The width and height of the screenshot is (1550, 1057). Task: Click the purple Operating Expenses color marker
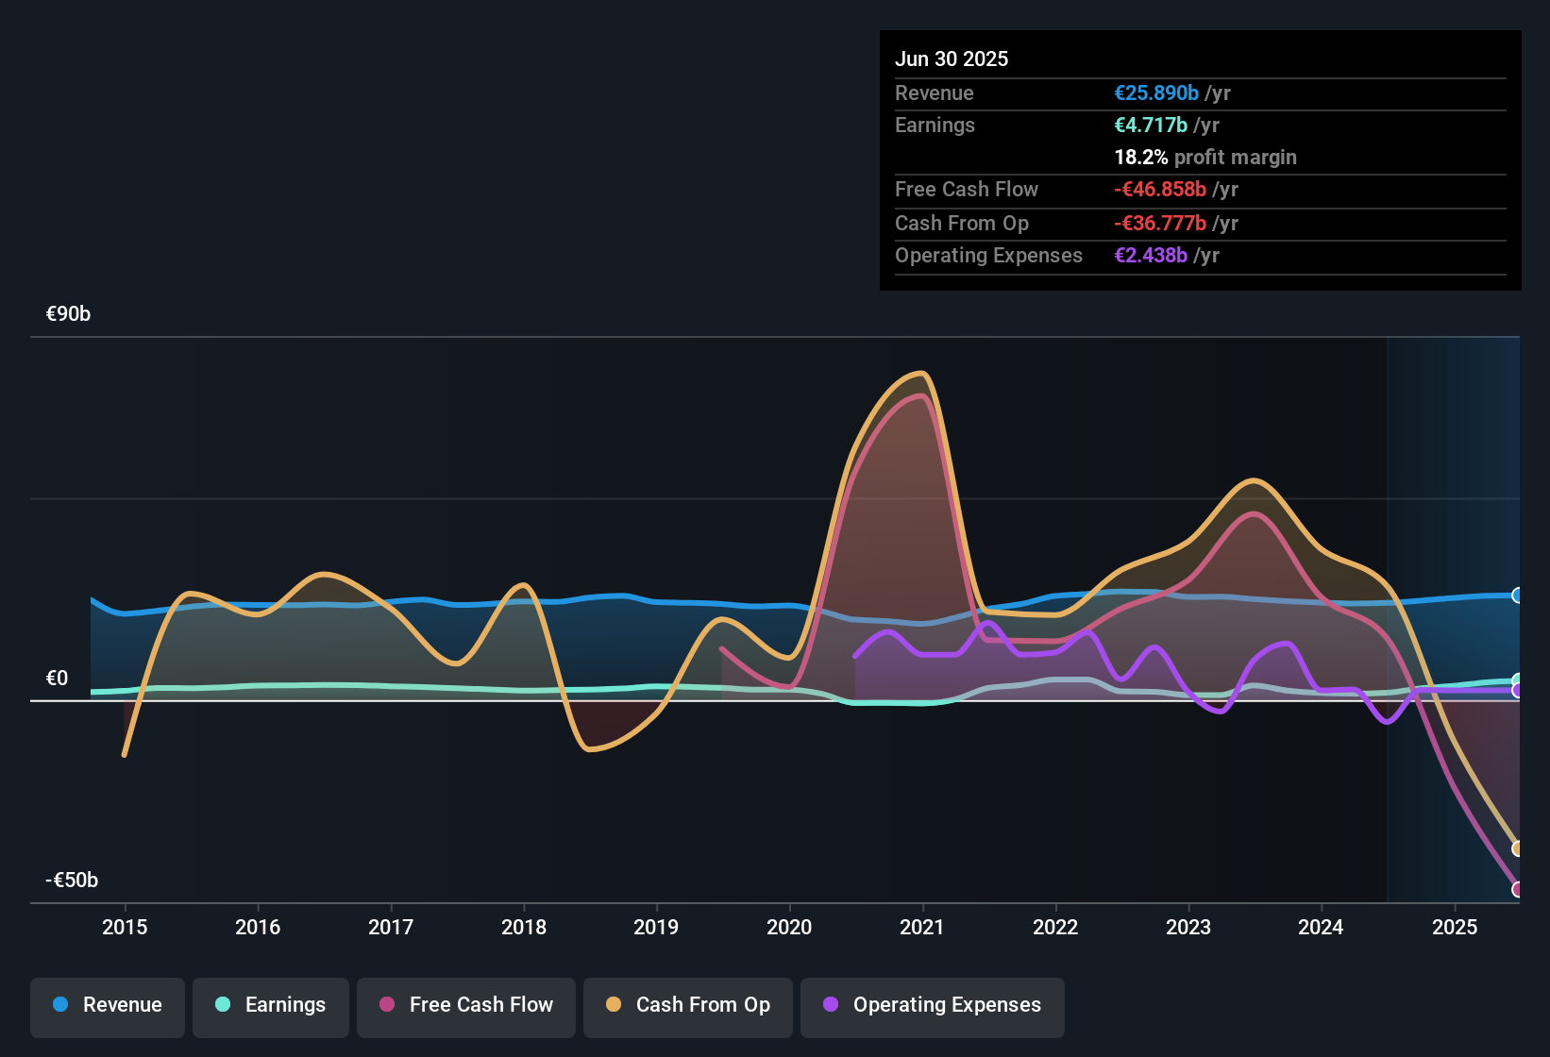click(829, 1006)
